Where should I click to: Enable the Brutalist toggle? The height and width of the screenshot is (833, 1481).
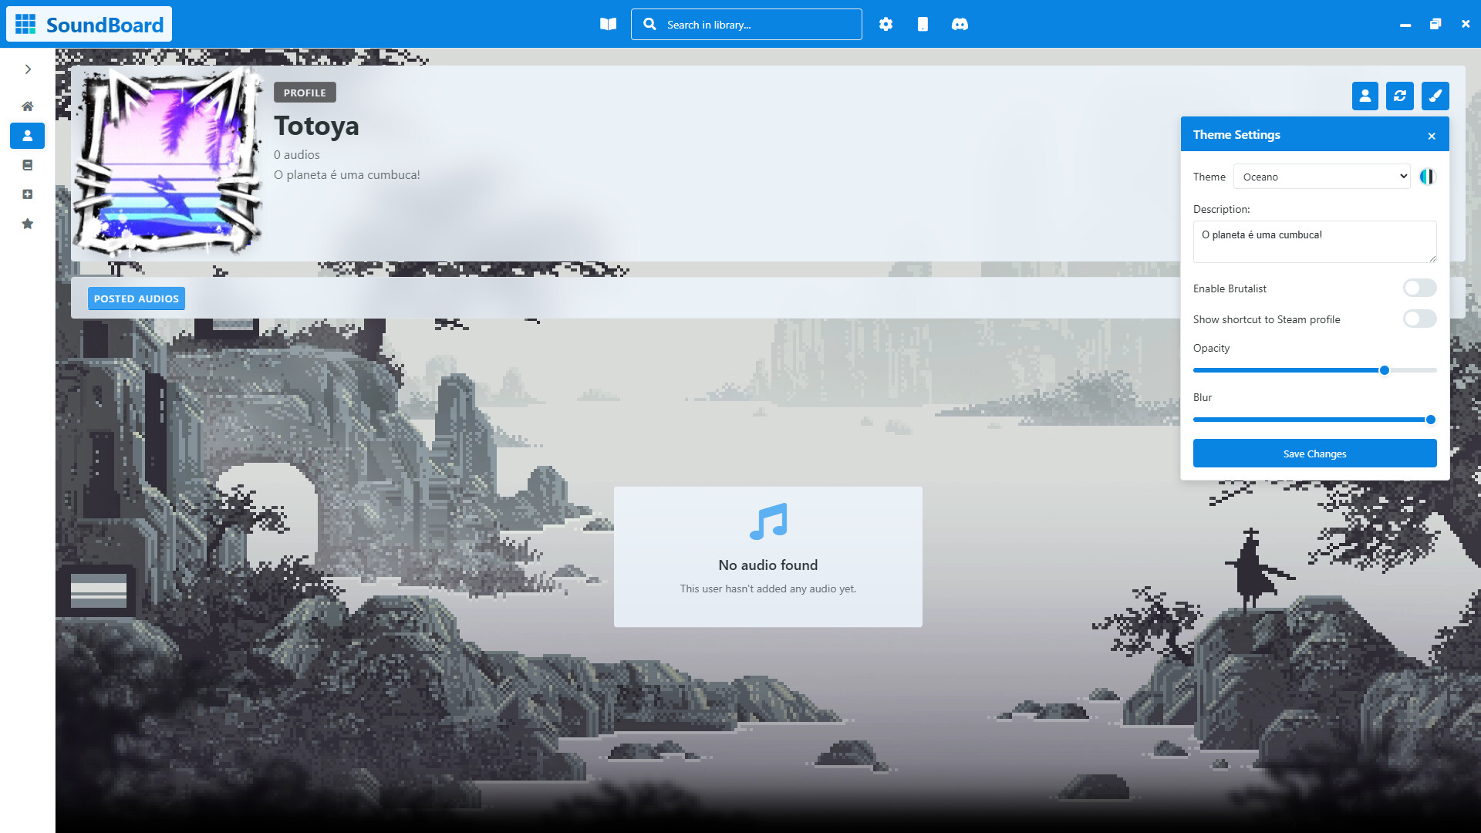coord(1419,288)
